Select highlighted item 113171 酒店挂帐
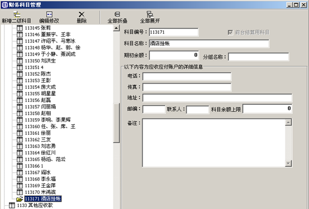The height and width of the screenshot is (209, 309). (x=43, y=199)
